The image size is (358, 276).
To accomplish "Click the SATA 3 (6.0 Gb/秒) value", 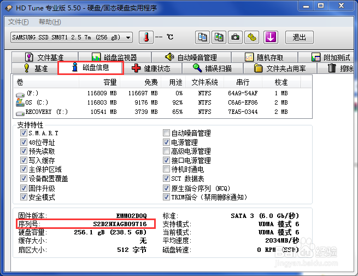I will [265, 216].
